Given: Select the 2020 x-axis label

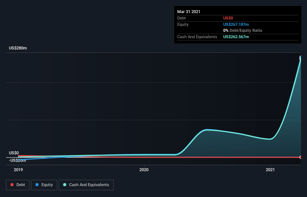Looking at the screenshot, I should (x=144, y=170).
